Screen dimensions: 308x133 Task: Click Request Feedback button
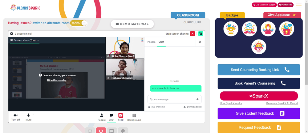click(259, 127)
